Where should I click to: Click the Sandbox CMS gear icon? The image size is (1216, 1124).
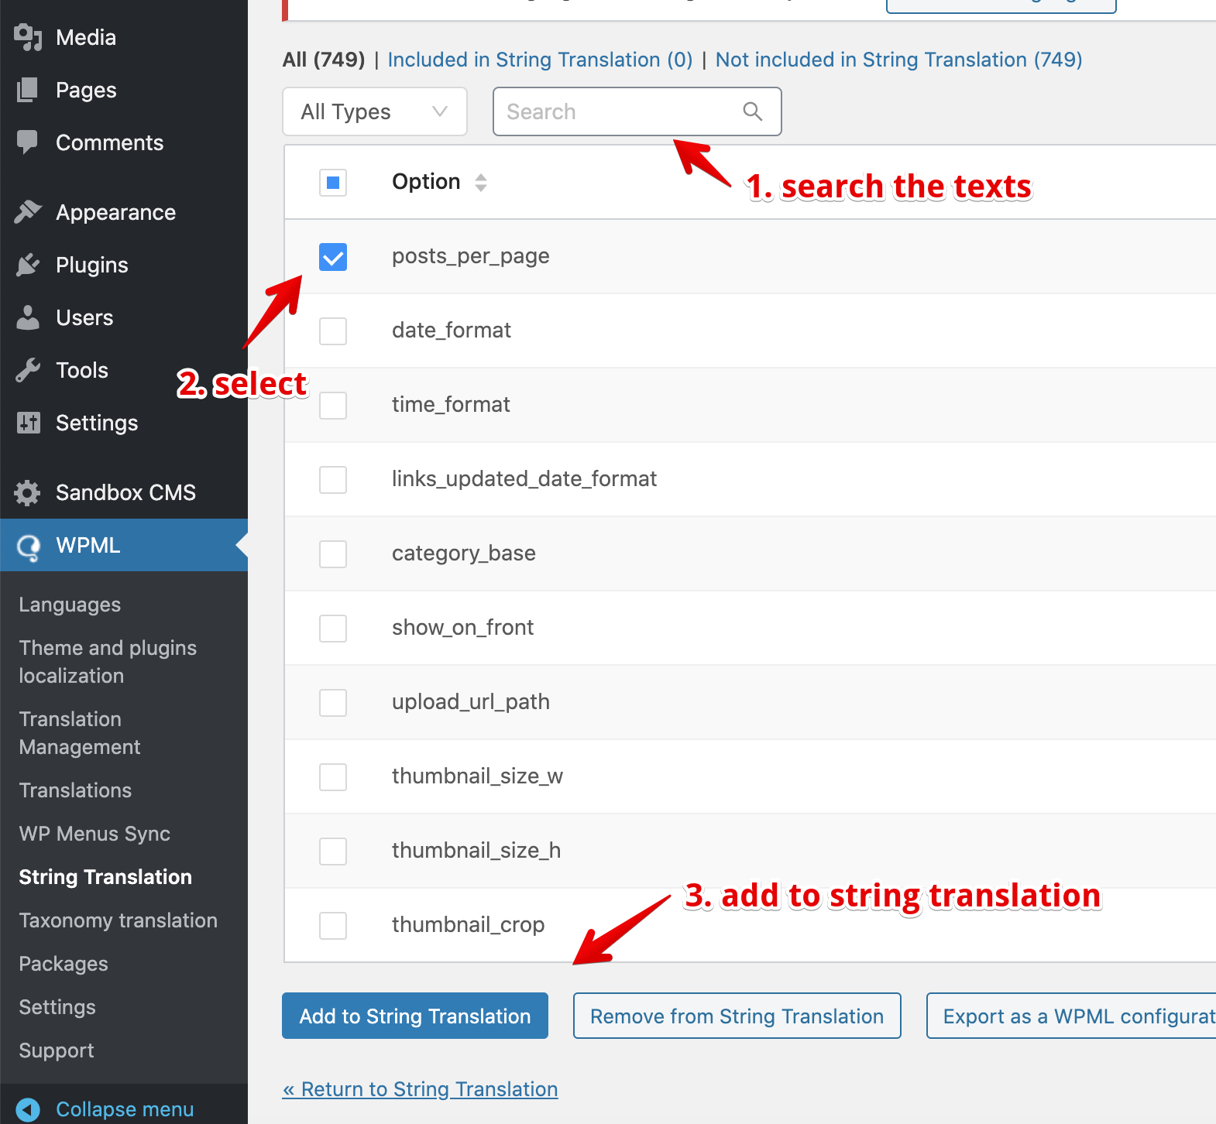pos(28,492)
